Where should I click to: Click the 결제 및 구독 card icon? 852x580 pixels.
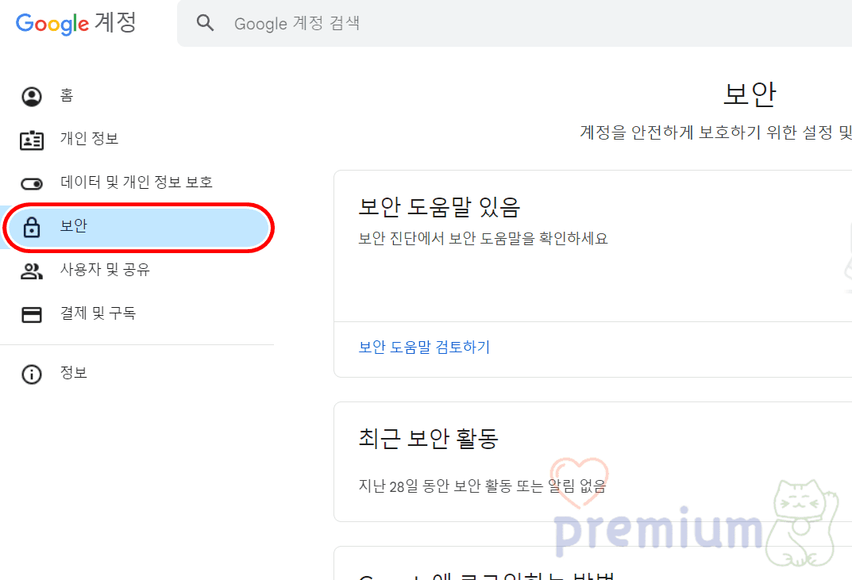click(32, 314)
